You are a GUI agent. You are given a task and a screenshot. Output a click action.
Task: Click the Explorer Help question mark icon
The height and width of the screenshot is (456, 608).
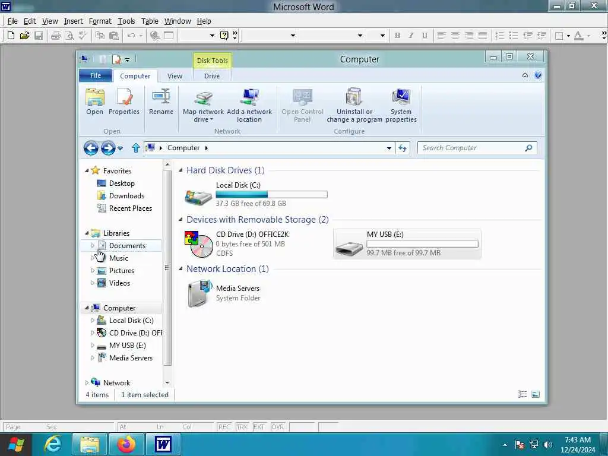[x=538, y=75]
